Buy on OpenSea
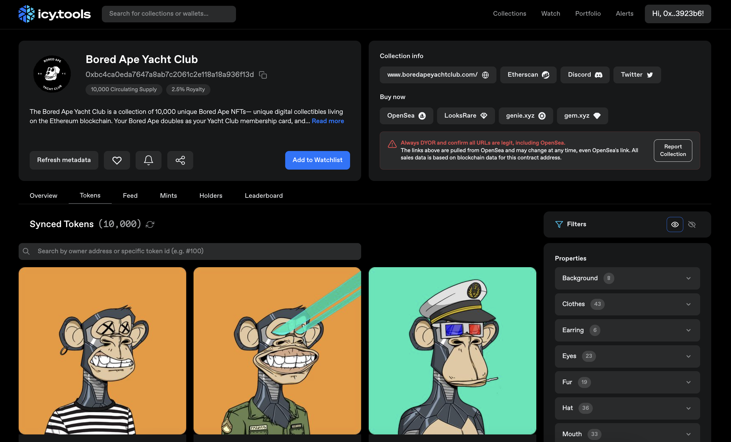 point(406,116)
